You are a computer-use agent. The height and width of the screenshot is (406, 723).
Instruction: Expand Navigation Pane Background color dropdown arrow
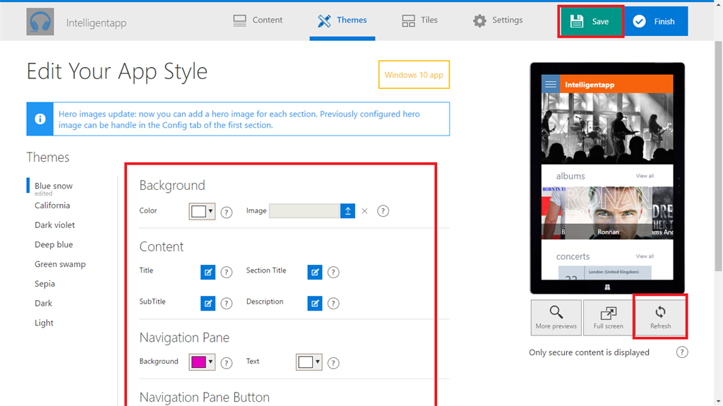click(x=210, y=362)
